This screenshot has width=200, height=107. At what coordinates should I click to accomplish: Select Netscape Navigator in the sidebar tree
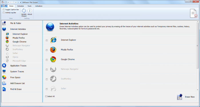[21, 46]
